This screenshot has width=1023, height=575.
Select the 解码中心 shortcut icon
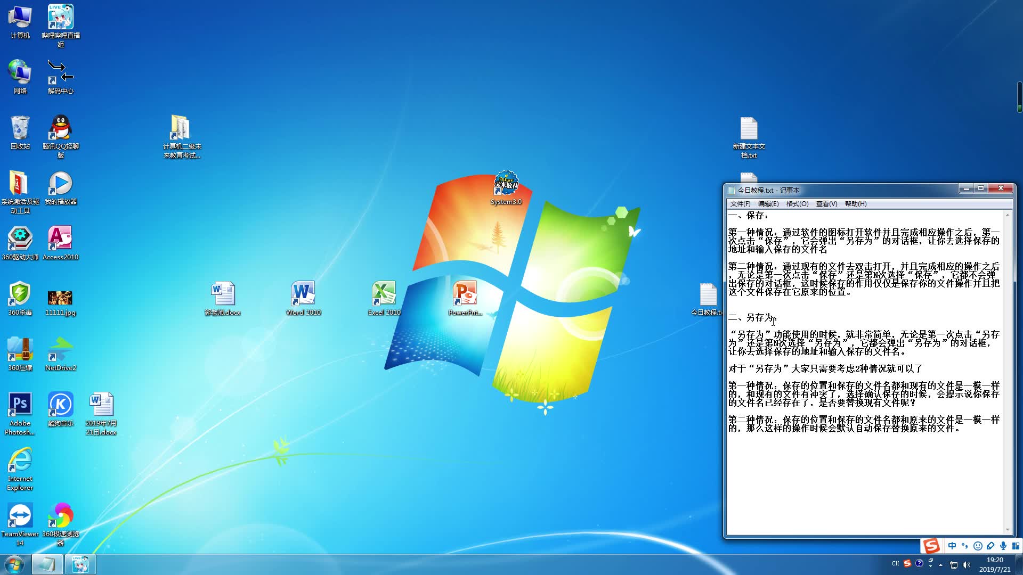click(61, 77)
